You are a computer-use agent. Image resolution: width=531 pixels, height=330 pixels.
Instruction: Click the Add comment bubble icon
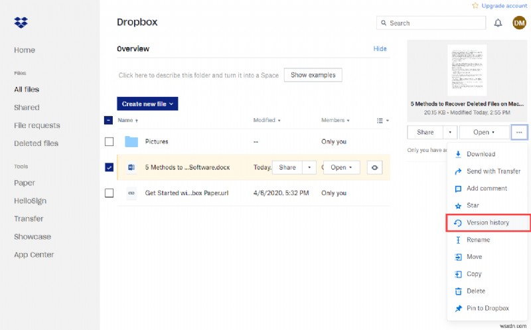pos(458,189)
